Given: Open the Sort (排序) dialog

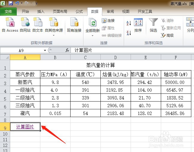Looking at the screenshot, I should coord(138,25).
